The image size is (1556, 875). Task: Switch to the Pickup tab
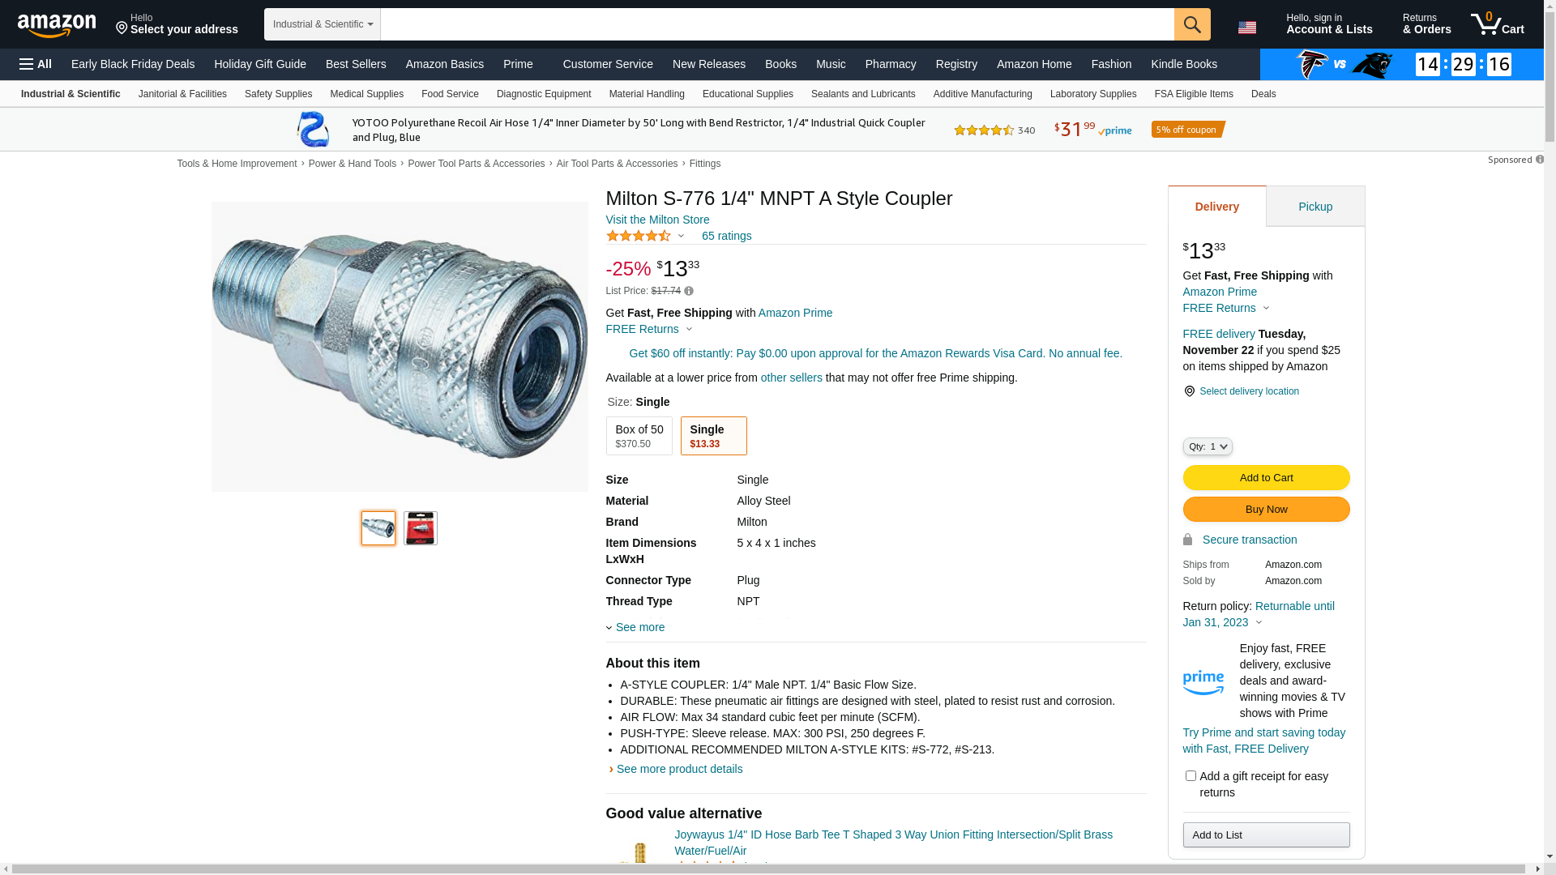click(x=1314, y=207)
